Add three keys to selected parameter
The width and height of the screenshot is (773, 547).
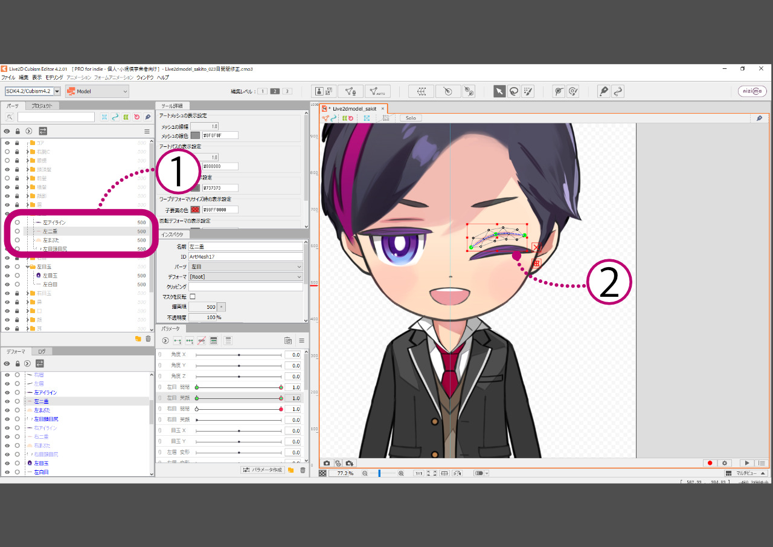click(190, 341)
